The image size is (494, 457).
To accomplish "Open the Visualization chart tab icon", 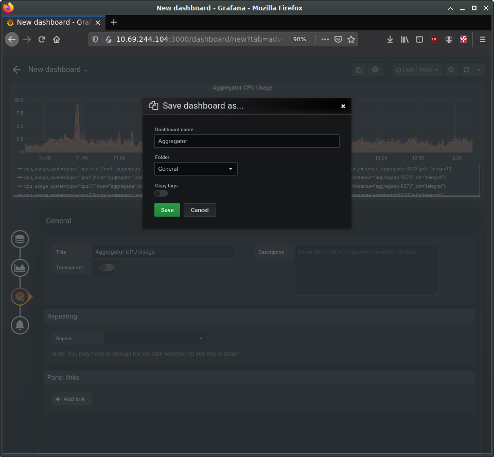I will tap(20, 268).
